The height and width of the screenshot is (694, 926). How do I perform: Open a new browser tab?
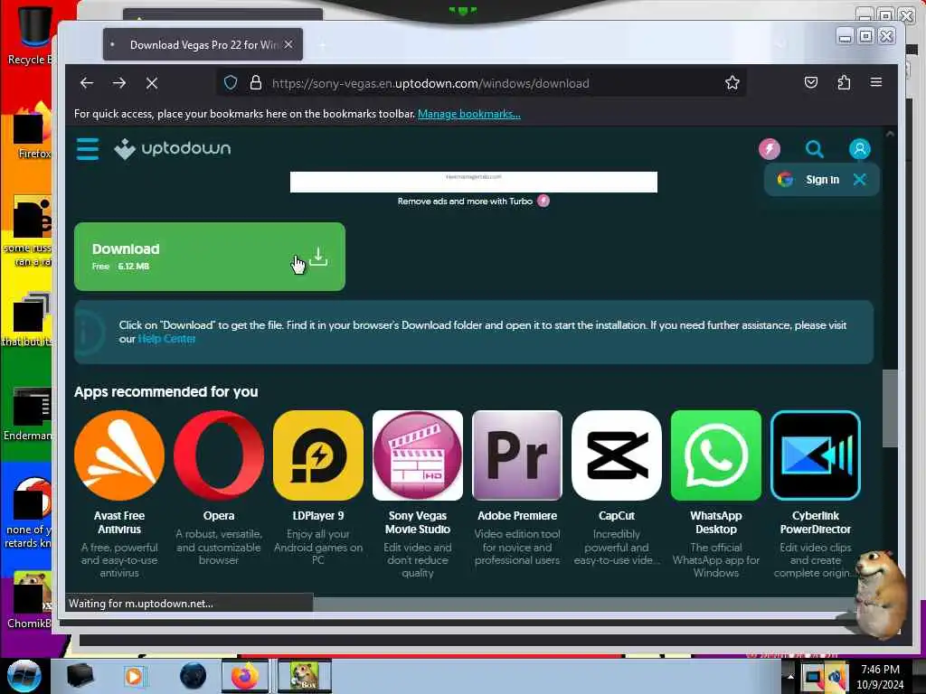pos(323,45)
